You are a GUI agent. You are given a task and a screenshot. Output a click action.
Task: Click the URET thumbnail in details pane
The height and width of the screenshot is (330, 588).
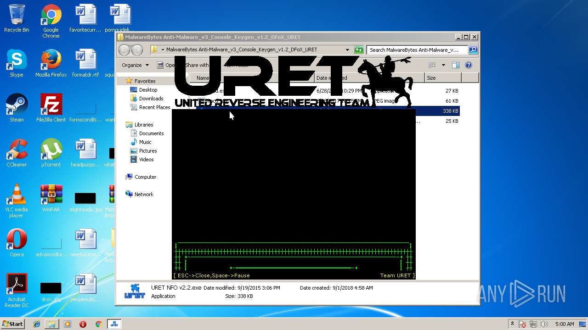135,291
